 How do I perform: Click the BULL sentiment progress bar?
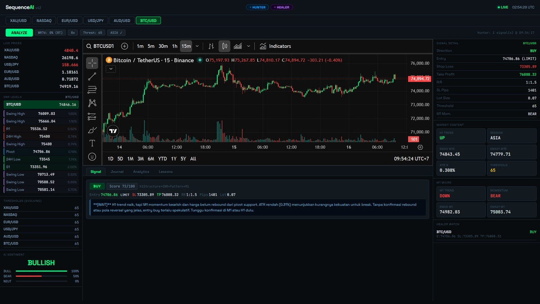pos(41,271)
